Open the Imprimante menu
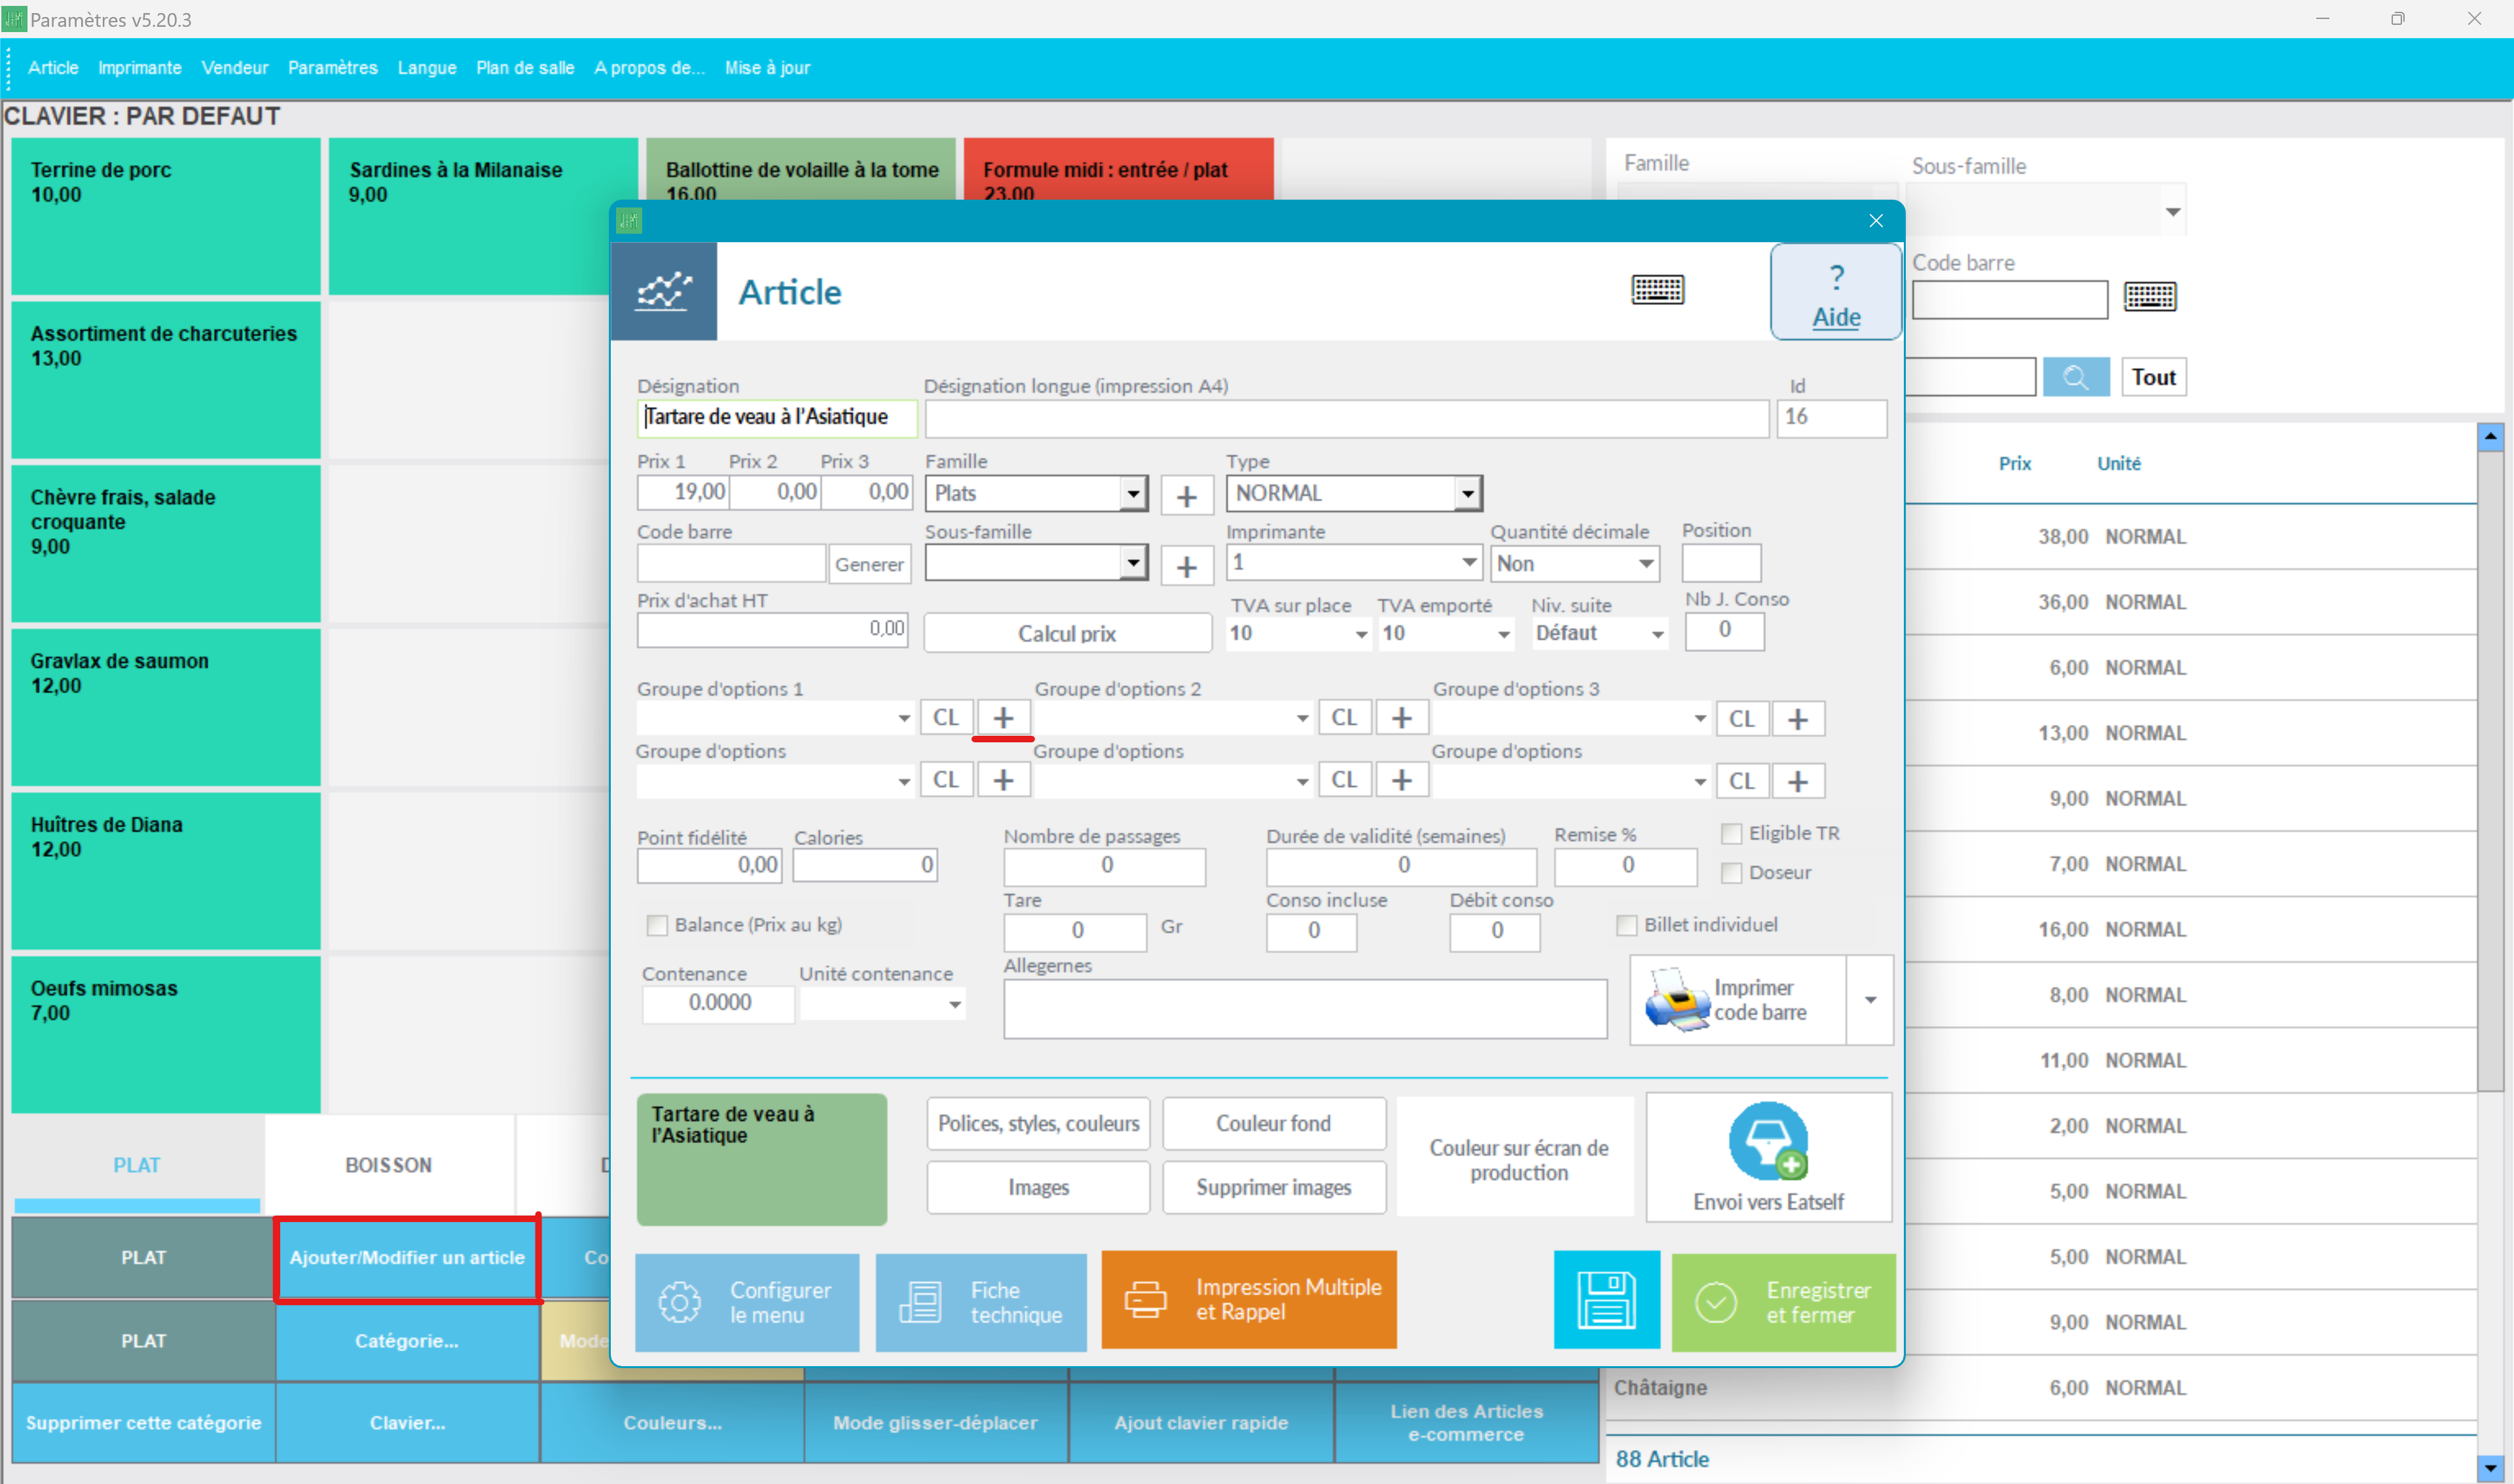The width and height of the screenshot is (2514, 1484). [140, 68]
